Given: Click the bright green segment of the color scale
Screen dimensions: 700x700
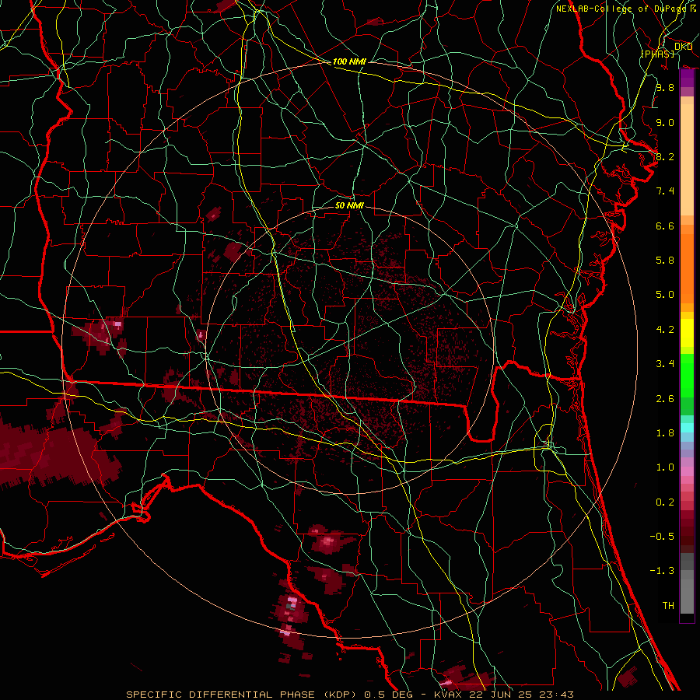Looking at the screenshot, I should tap(687, 375).
